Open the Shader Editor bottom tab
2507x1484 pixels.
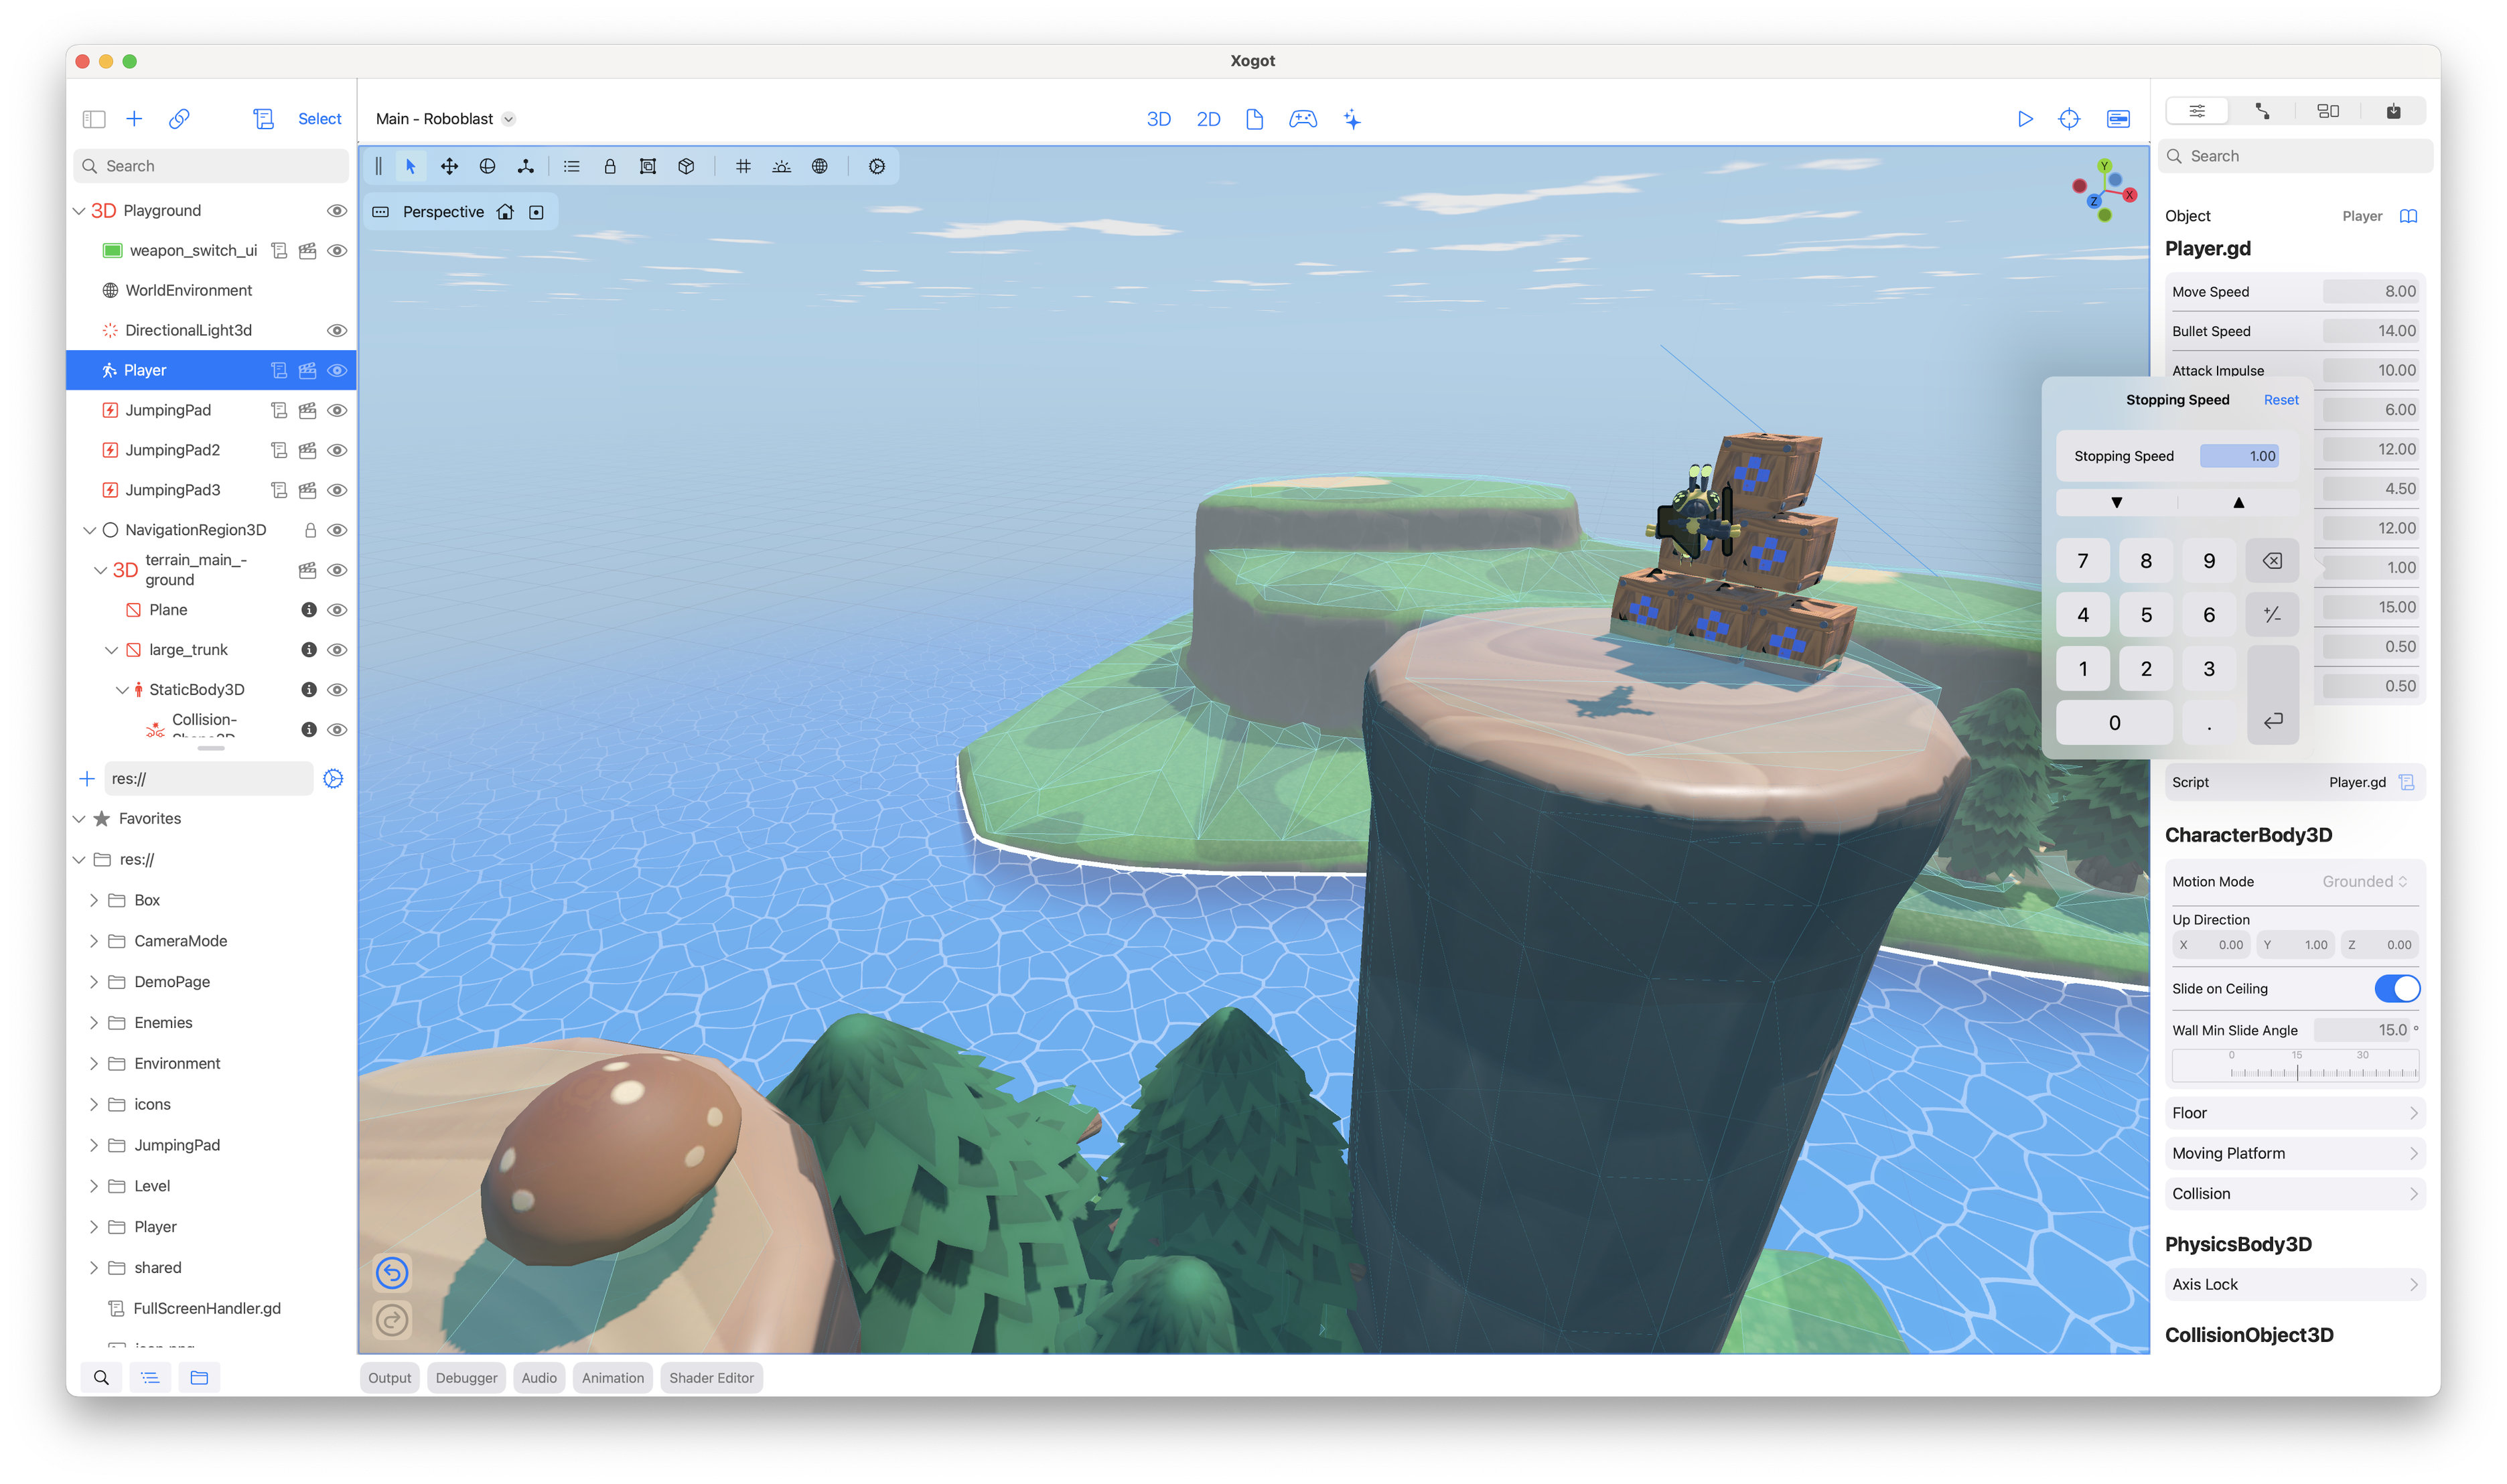pos(711,1377)
